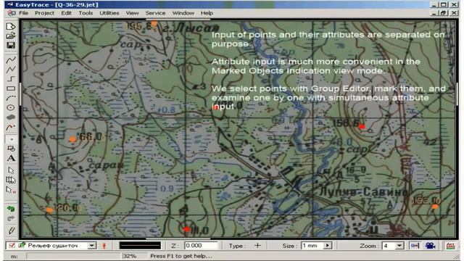The width and height of the screenshot is (464, 261).
Task: Select the arrow pointer selection tool
Action: 11,170
